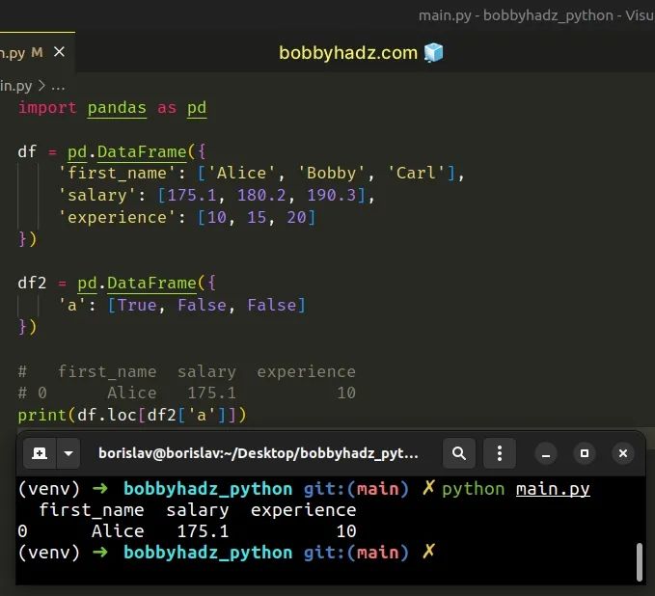Open terminal search magnifier

[459, 453]
